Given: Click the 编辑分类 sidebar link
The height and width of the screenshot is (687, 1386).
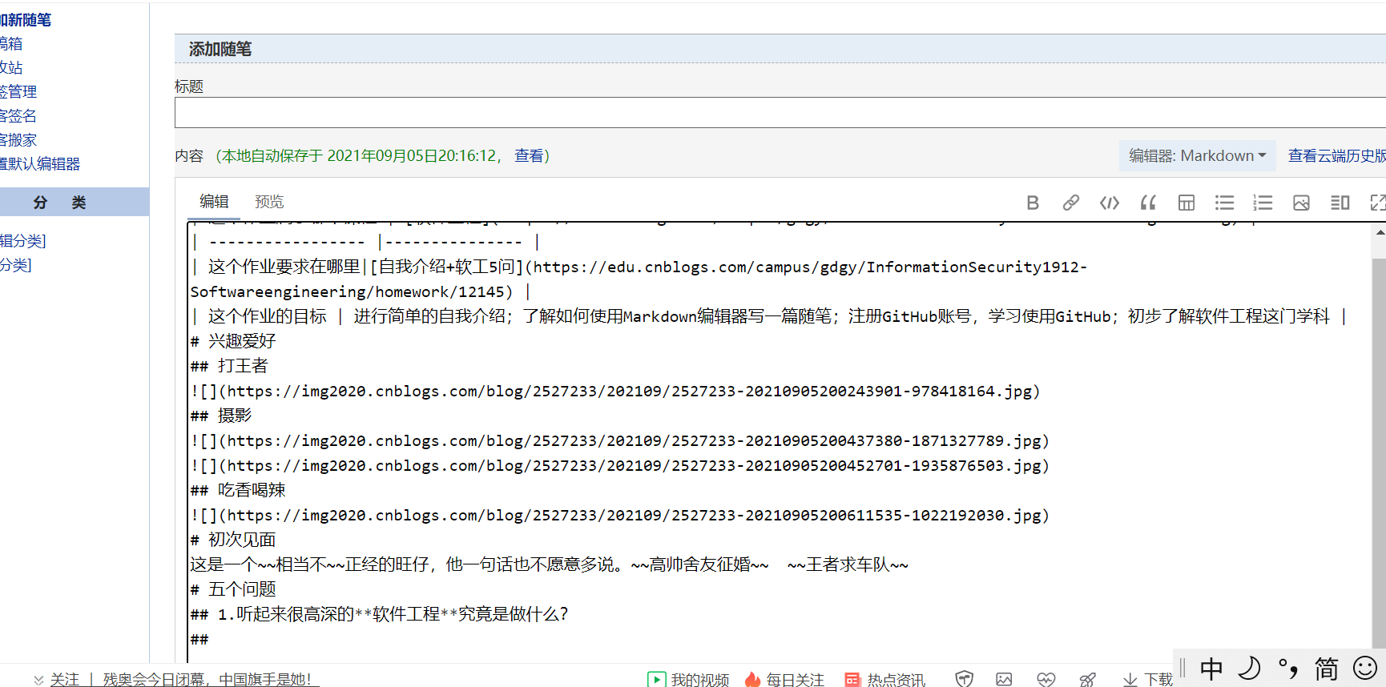Looking at the screenshot, I should (23, 241).
